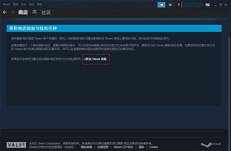
Task: Open the Cookie link in footer
Action: point(154,147)
